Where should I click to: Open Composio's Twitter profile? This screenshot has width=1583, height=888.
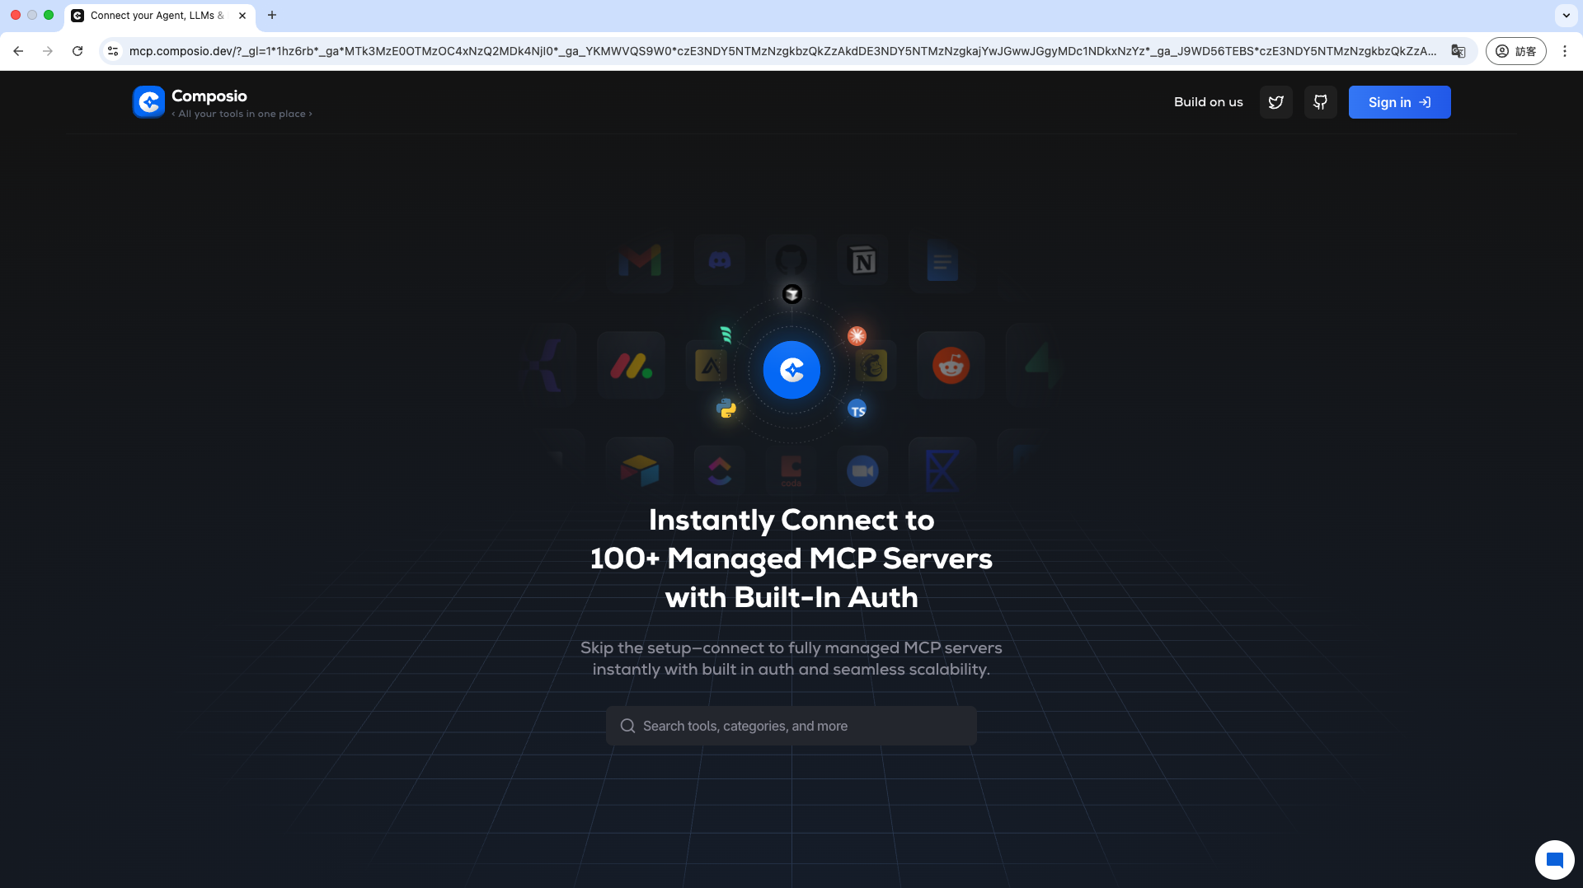coord(1275,102)
